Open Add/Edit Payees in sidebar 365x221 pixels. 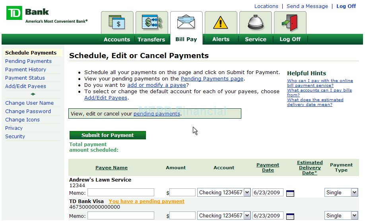pos(25,86)
